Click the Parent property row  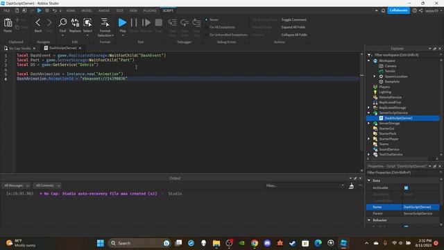click(402, 214)
